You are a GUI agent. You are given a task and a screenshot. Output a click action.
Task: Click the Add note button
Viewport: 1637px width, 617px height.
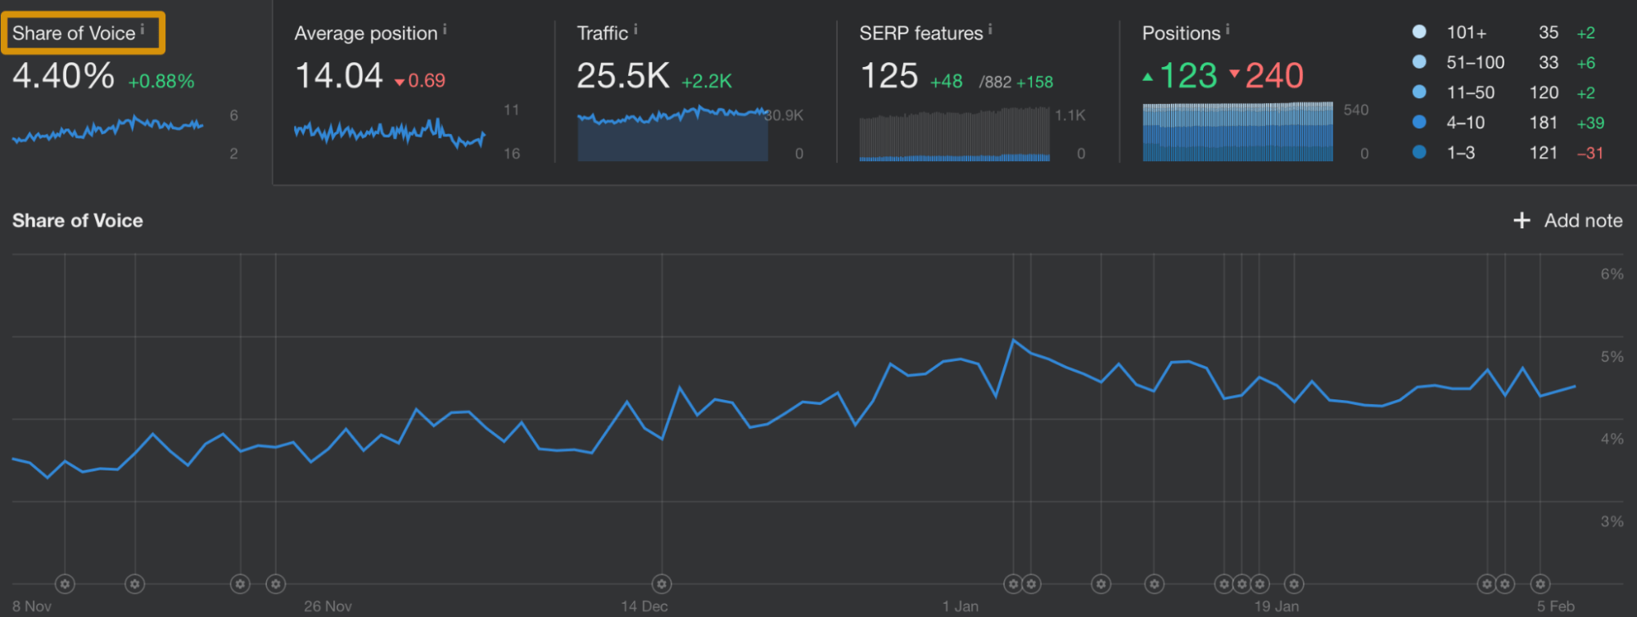[x=1568, y=220]
